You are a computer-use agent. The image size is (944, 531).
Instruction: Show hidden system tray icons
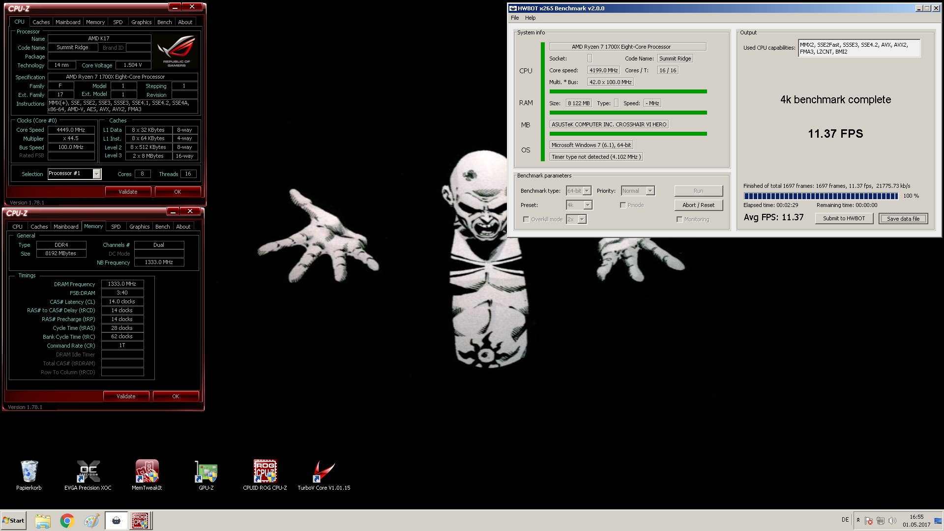[858, 520]
